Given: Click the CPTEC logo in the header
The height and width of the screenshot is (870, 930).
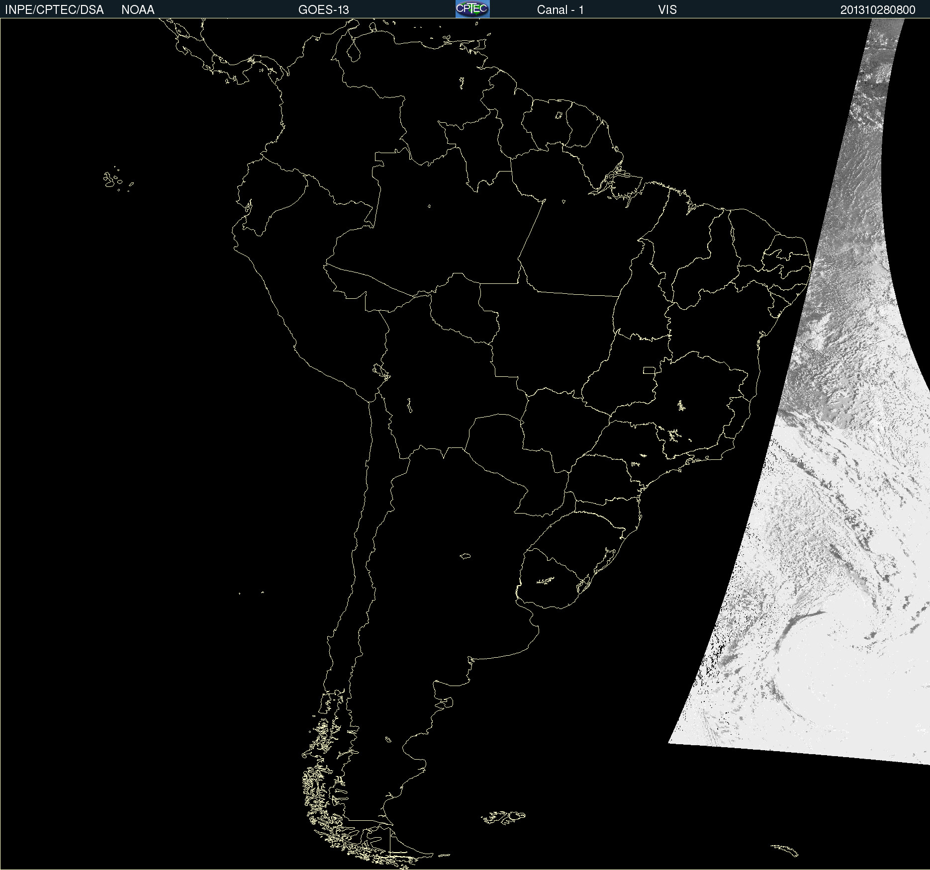Looking at the screenshot, I should 472,9.
